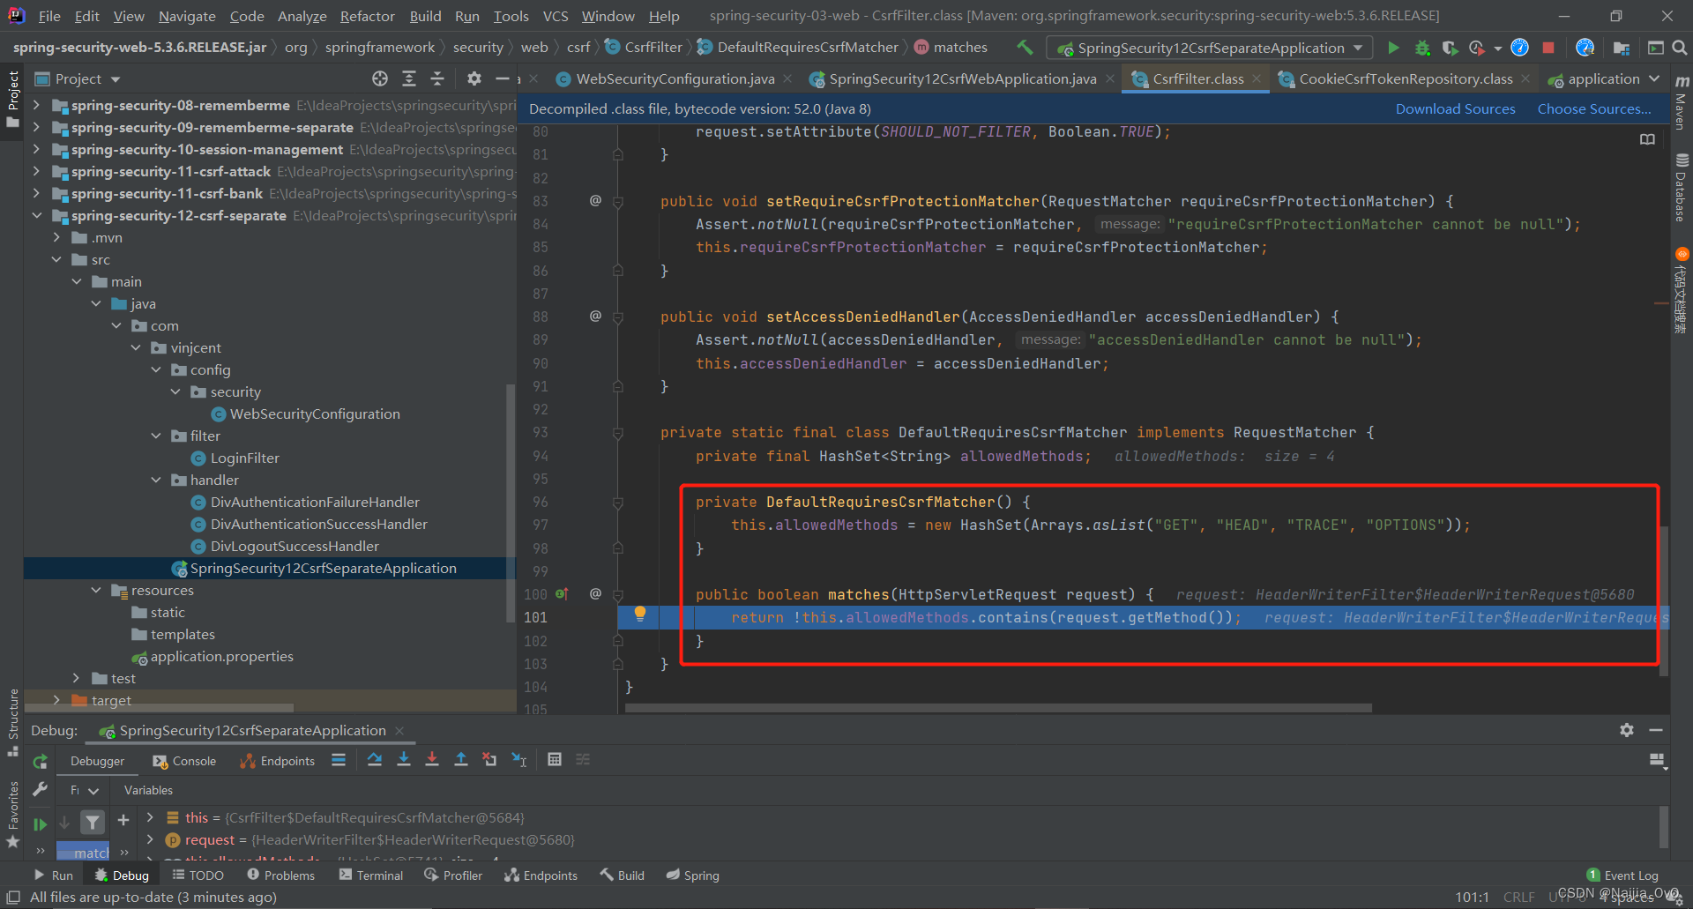Viewport: 1693px width, 909px height.
Task: Collapse spring-security-12-csrf-separate project node
Action: pyautogui.click(x=36, y=215)
